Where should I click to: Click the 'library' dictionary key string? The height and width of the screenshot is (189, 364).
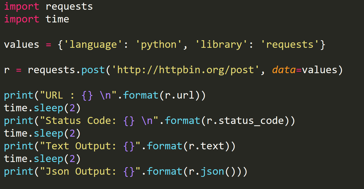click(x=221, y=45)
